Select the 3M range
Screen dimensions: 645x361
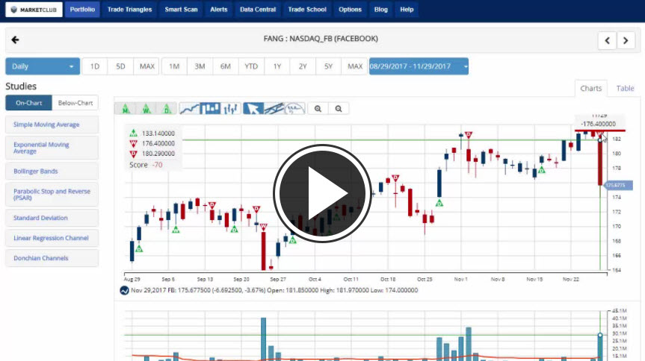[200, 66]
